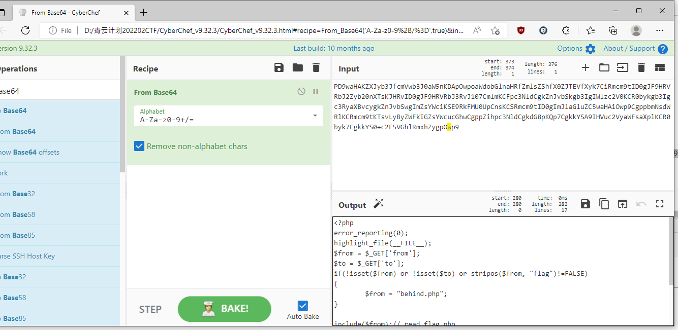
Task: Edit the Alphabet value field
Action: tap(221, 120)
